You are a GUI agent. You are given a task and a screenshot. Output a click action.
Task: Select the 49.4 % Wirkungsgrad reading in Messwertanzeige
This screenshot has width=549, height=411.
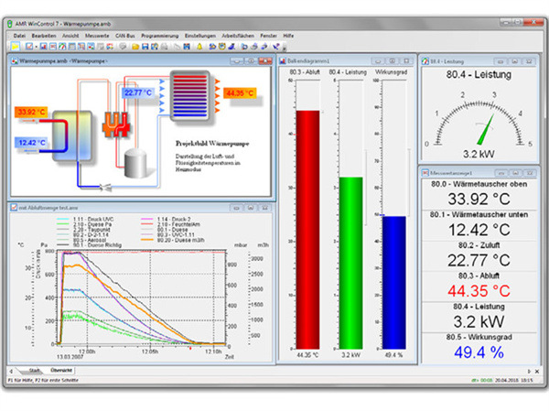coord(479,352)
